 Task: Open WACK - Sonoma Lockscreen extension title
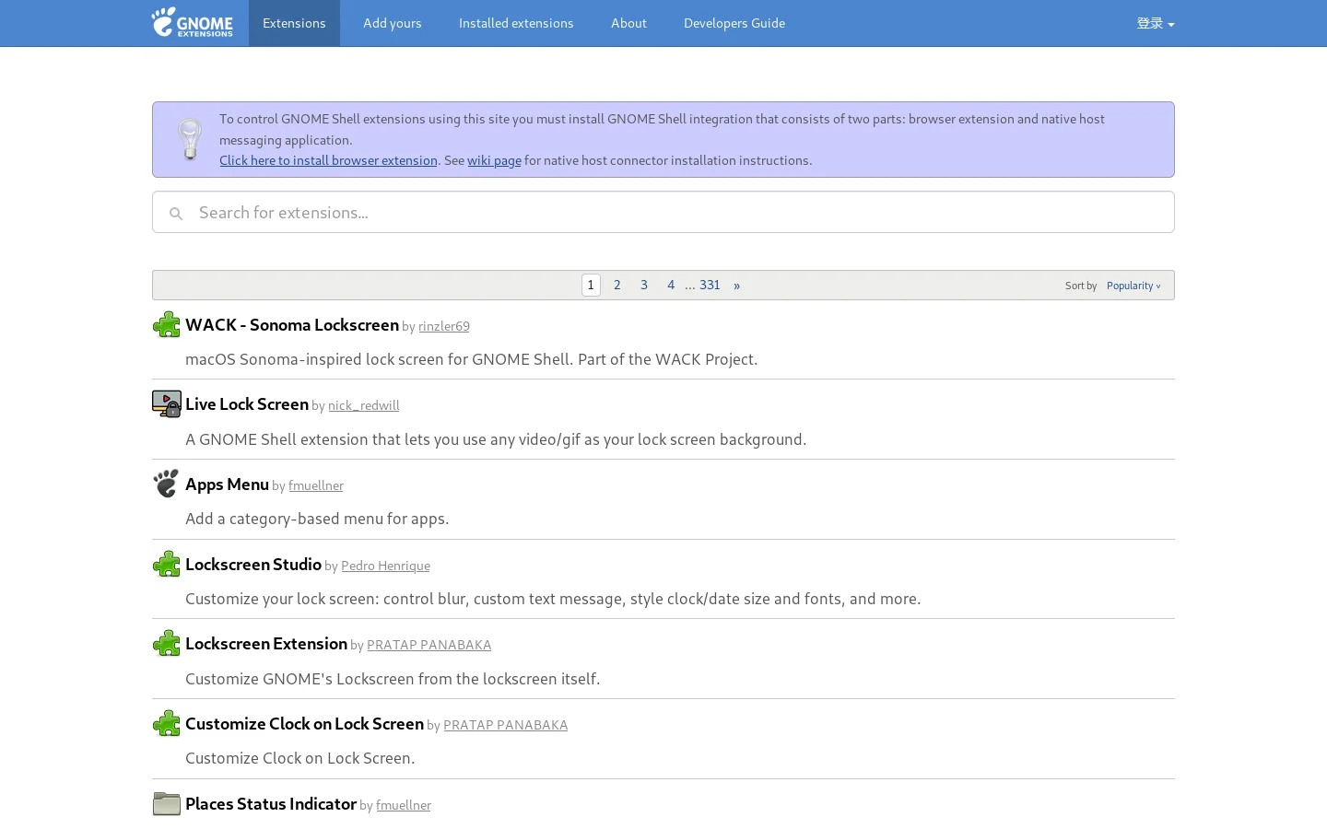pos(292,325)
